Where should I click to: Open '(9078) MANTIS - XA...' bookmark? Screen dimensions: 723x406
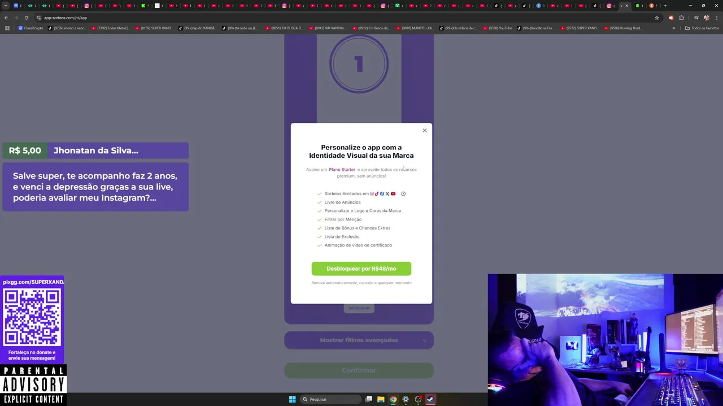415,28
